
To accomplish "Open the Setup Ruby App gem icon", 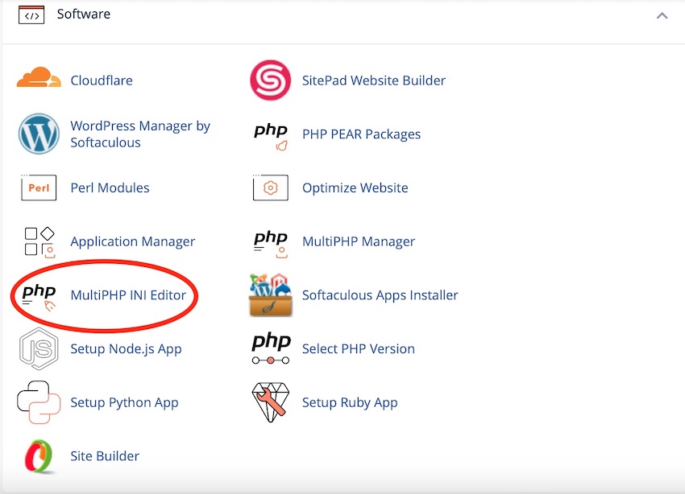I will [271, 402].
